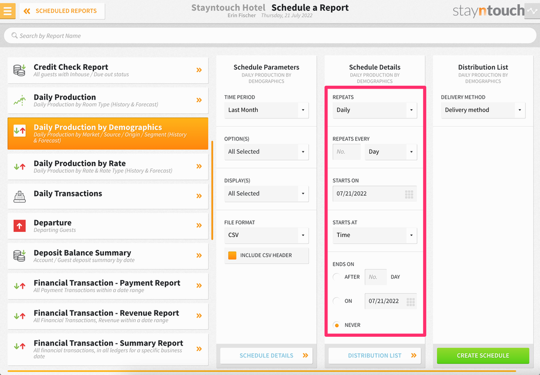540x375 pixels.
Task: Open Departure report via chevron arrow
Action: point(199,225)
